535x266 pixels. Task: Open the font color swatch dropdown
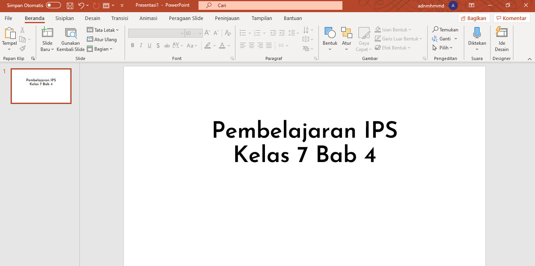click(222, 46)
